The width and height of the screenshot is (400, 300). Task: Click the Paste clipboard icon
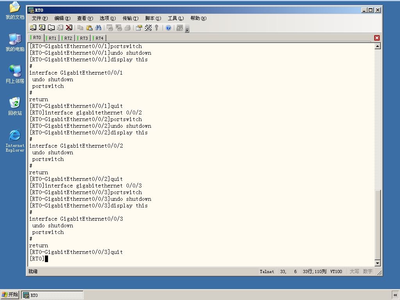(x=89, y=28)
